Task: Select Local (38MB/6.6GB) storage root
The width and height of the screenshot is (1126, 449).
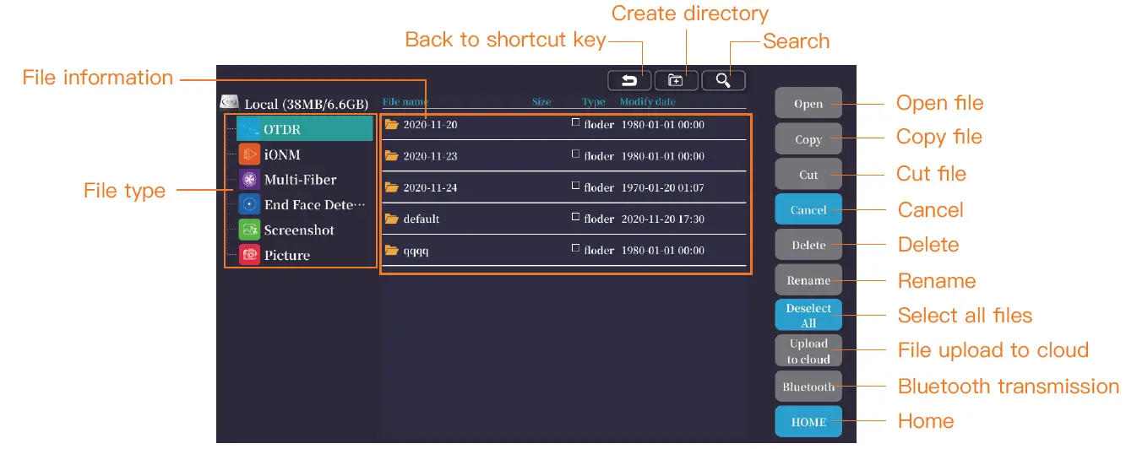Action: [307, 104]
